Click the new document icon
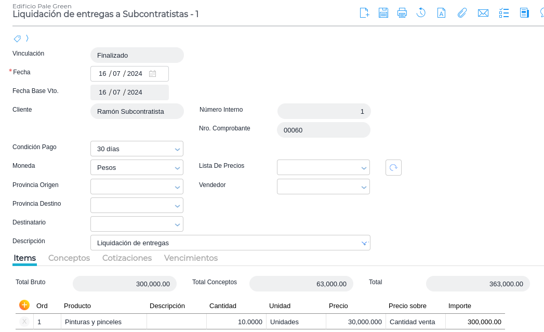544x332 pixels. coord(364,13)
